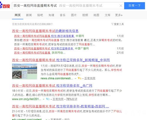Open the 图片 tab
The image size is (147, 120).
74,15
